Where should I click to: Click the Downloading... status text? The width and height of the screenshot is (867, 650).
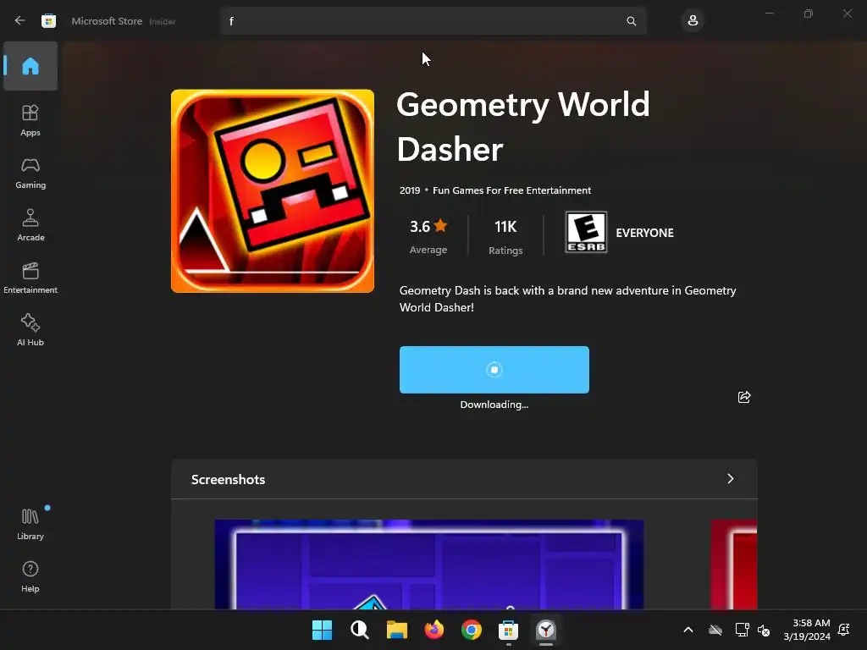[x=494, y=405]
